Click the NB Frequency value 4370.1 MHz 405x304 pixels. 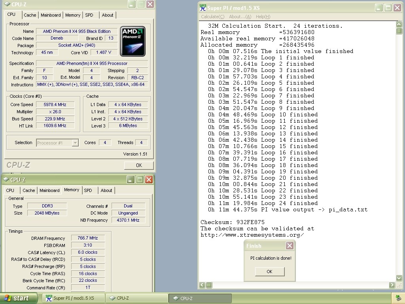click(128, 220)
